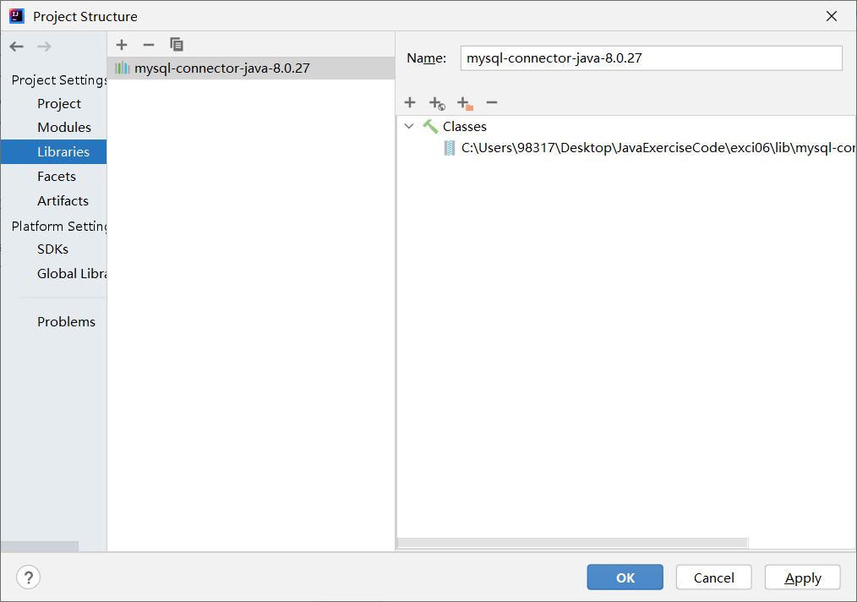
Task: Click the Classes hammer icon
Action: [431, 126]
